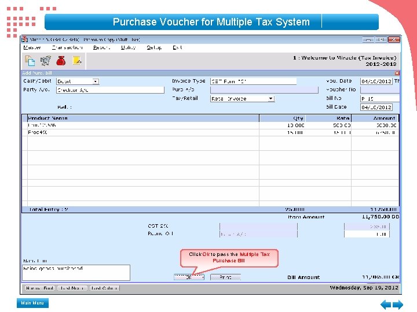
Task: Click the copy documents toolbar icon
Action: [30, 61]
